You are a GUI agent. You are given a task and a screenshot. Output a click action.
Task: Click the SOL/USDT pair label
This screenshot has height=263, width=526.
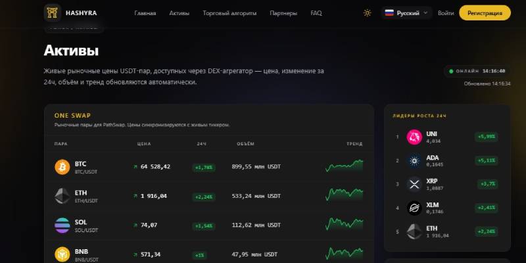pyautogui.click(x=86, y=230)
